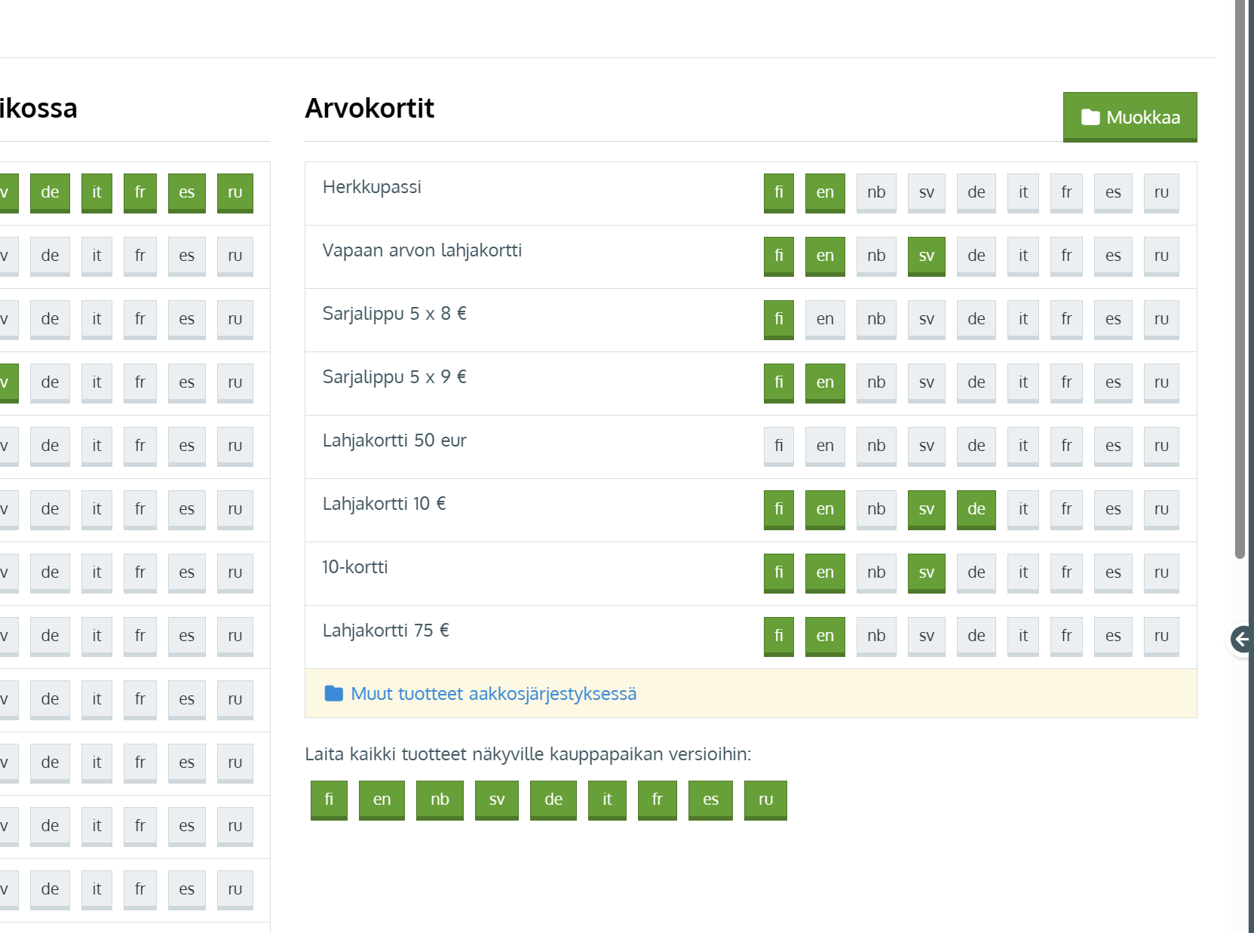Disable sv for Lahjakortti 10 €
The image size is (1254, 933).
tap(927, 510)
